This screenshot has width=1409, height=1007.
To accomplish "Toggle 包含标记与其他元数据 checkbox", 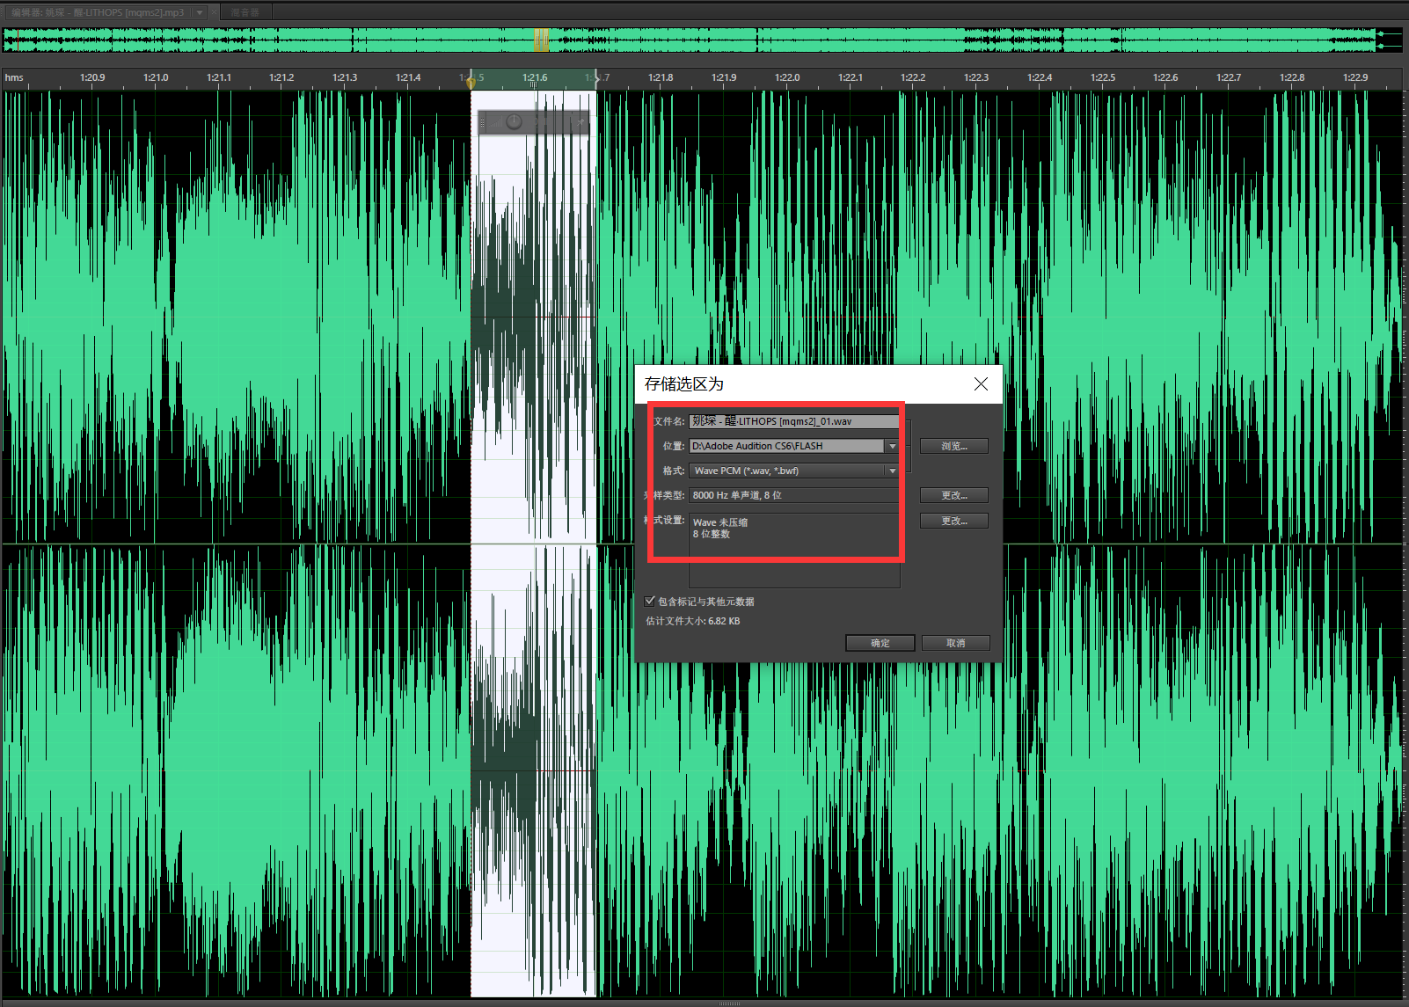I will (x=650, y=602).
